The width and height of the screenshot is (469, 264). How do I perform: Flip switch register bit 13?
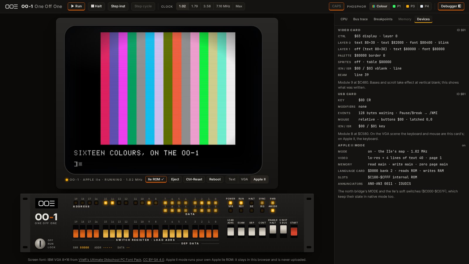(x=119, y=231)
